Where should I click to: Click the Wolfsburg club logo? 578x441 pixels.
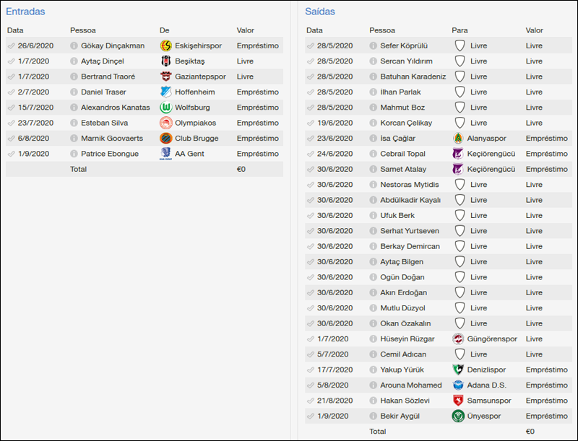165,108
